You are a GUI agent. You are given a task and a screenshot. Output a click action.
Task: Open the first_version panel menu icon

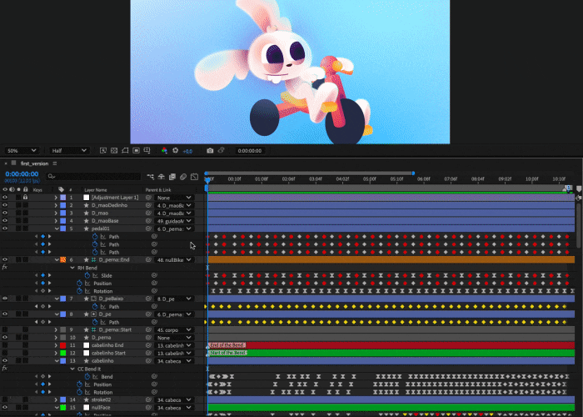55,163
